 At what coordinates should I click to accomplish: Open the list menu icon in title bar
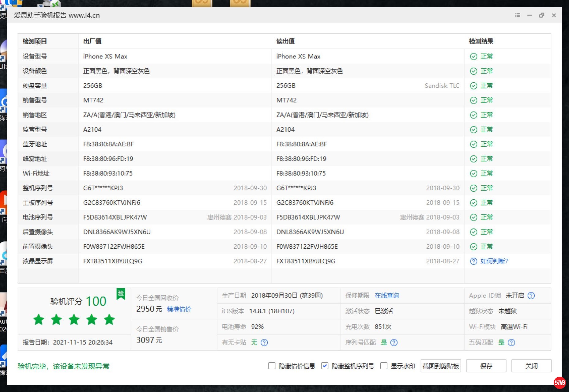click(x=517, y=15)
